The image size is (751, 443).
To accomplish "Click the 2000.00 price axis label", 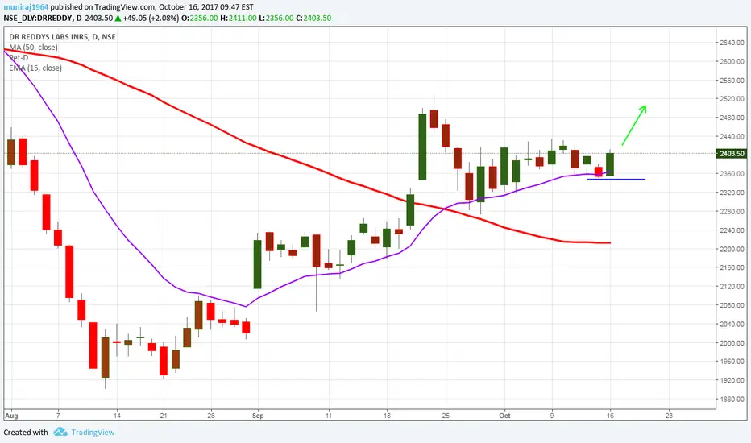I will [732, 343].
